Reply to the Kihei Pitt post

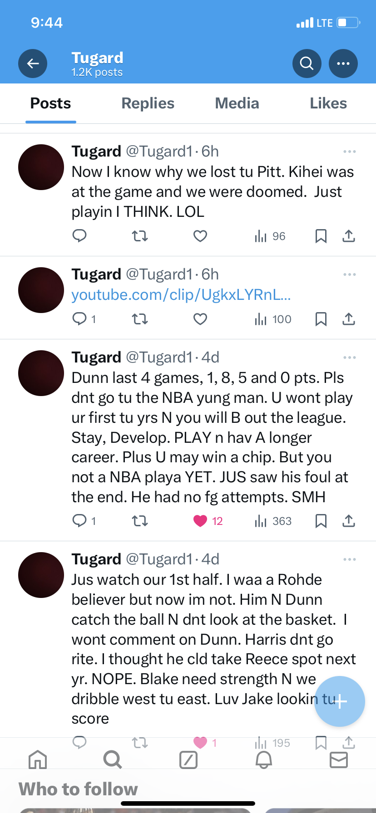[79, 236]
